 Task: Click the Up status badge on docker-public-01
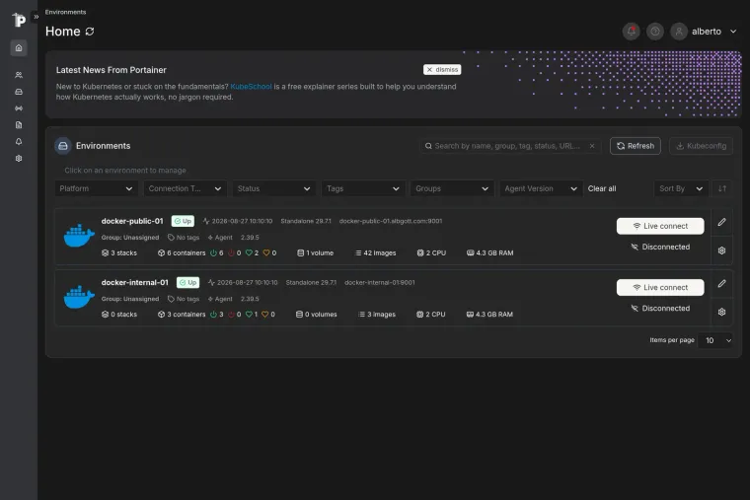pos(183,221)
